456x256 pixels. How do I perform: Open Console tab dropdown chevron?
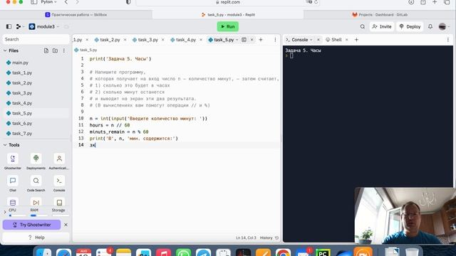(x=311, y=40)
